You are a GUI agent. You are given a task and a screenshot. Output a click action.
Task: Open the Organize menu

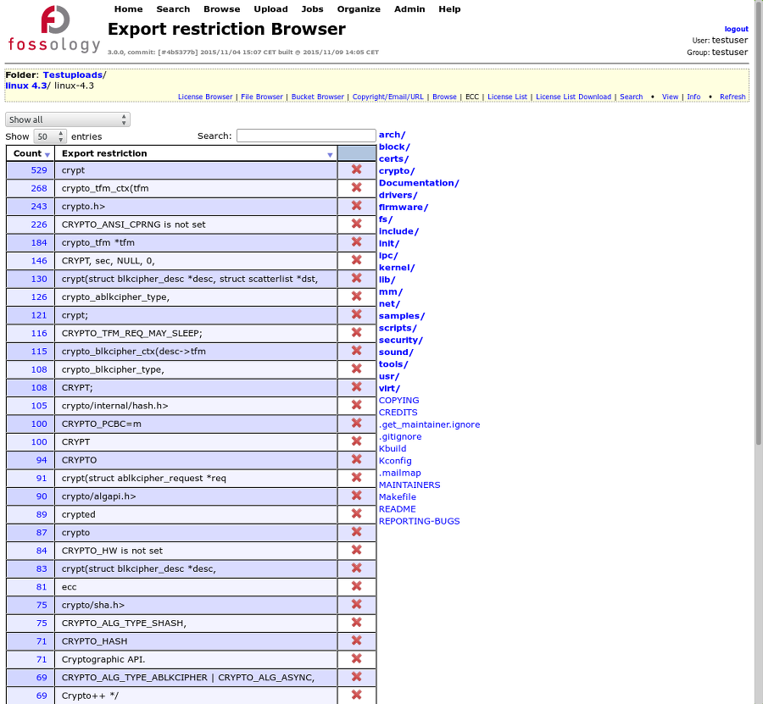coord(359,9)
